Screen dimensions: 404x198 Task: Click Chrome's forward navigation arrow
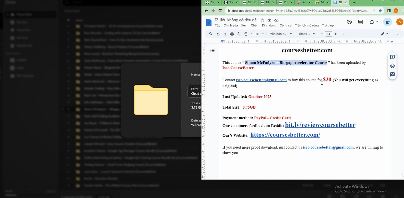click(x=213, y=11)
